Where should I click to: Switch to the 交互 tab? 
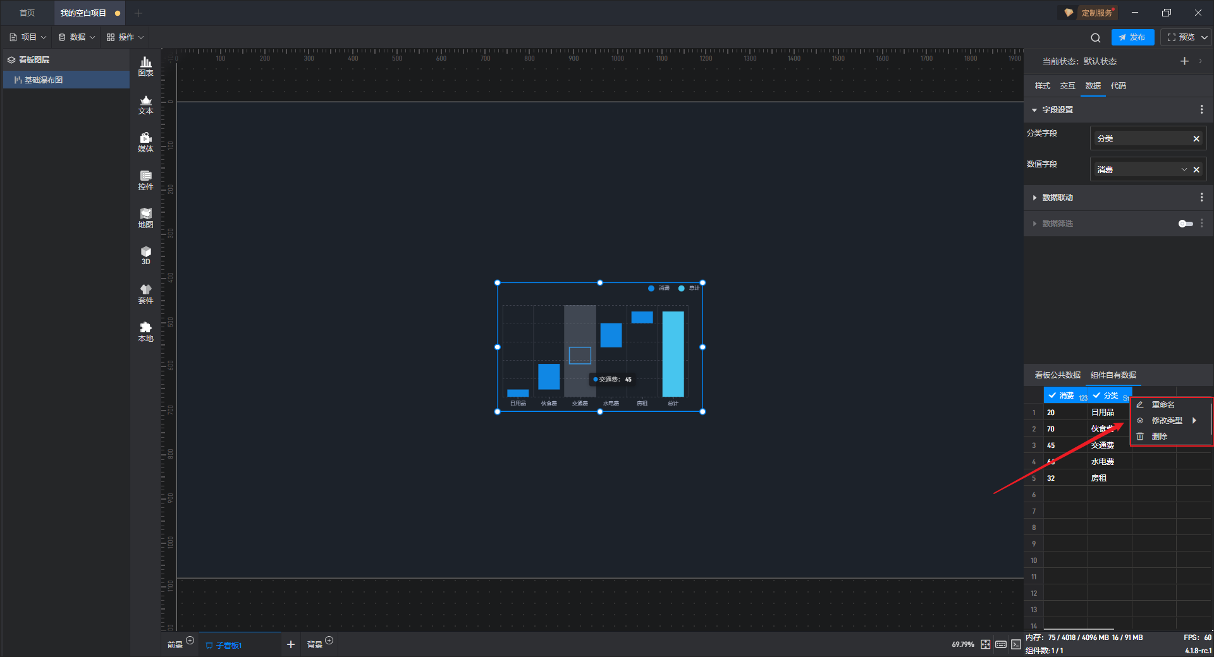click(x=1067, y=86)
